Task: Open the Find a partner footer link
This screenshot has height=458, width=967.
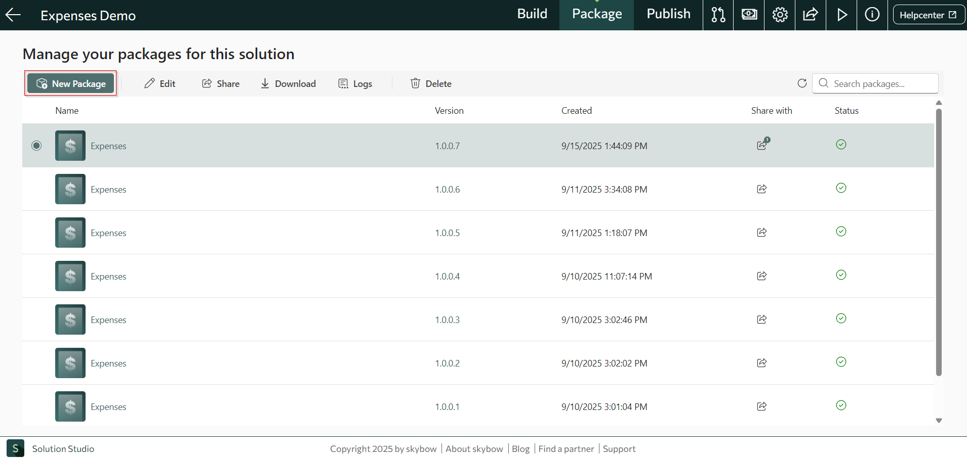Action: click(x=566, y=449)
